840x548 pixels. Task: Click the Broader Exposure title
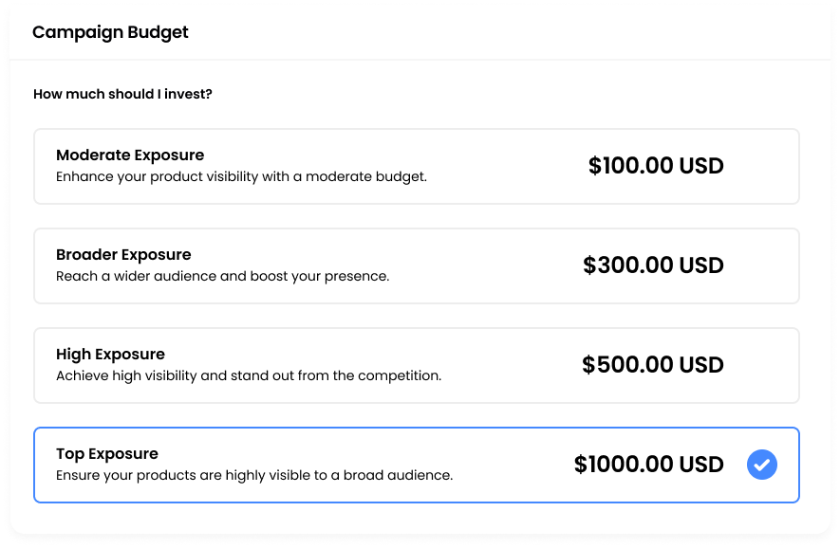pos(123,255)
